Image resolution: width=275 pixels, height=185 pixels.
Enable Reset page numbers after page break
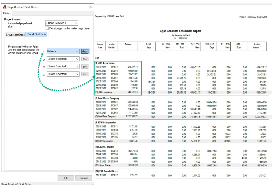tap(47, 28)
